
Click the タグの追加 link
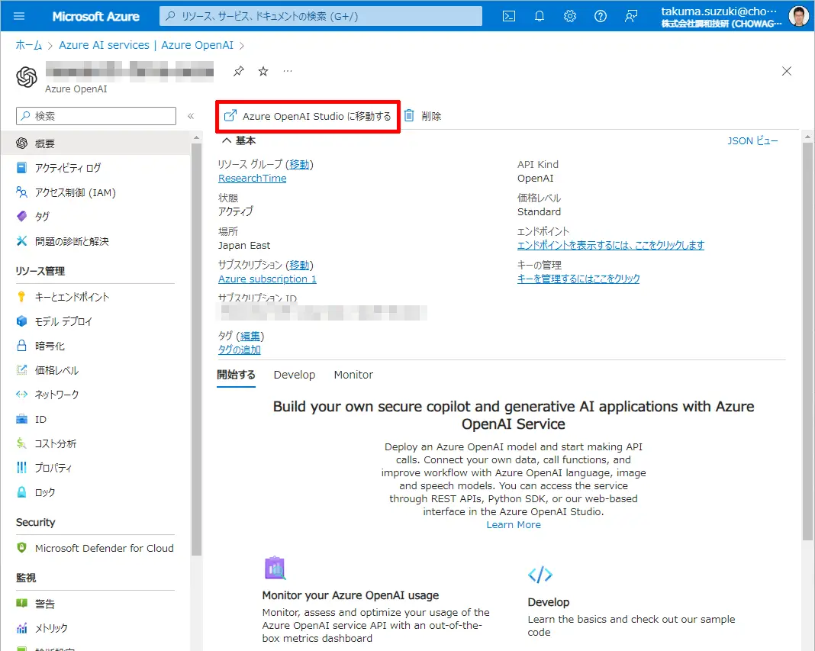[x=239, y=350]
